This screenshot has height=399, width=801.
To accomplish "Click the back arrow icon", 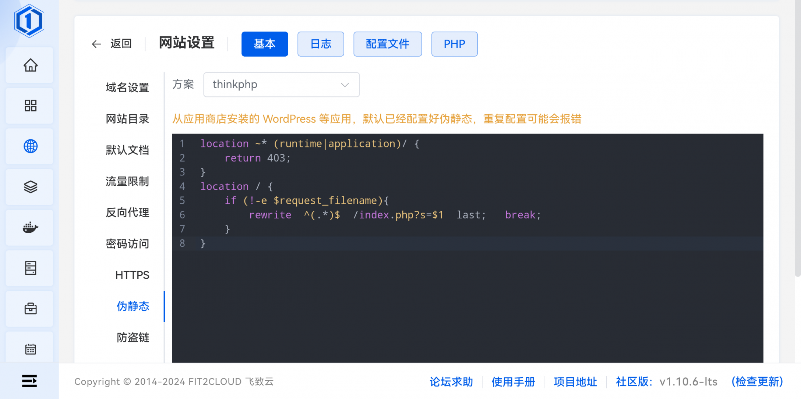I will pyautogui.click(x=96, y=44).
